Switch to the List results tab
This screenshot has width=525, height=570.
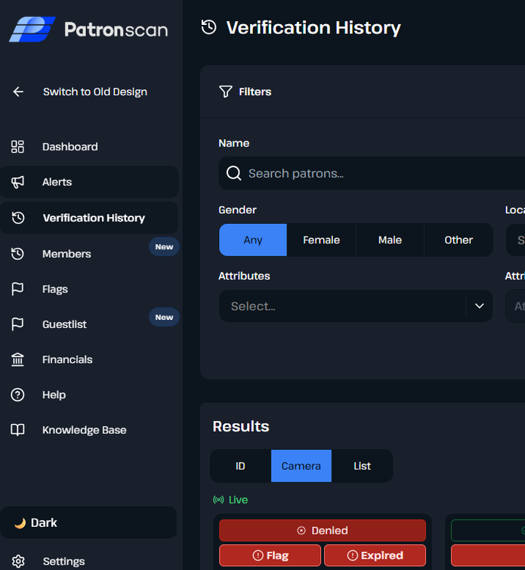point(363,466)
